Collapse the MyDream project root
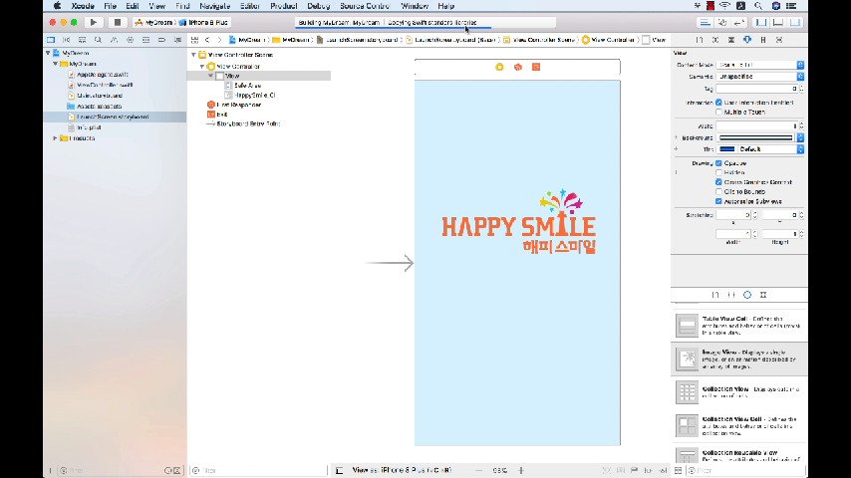Screen dimensions: 851x478 click(x=48, y=53)
